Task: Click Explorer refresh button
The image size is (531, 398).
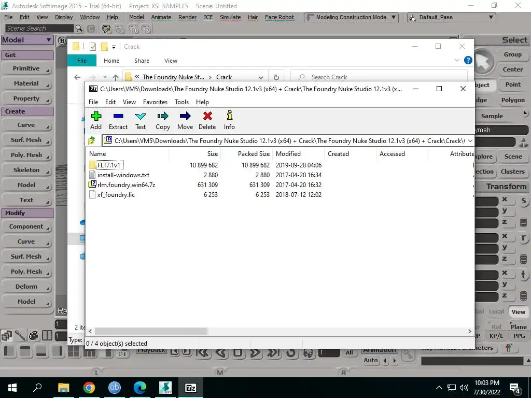Action: pyautogui.click(x=276, y=77)
